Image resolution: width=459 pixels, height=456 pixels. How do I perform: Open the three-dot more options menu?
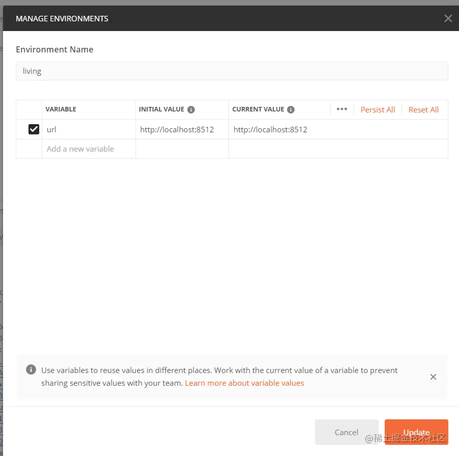tap(341, 109)
